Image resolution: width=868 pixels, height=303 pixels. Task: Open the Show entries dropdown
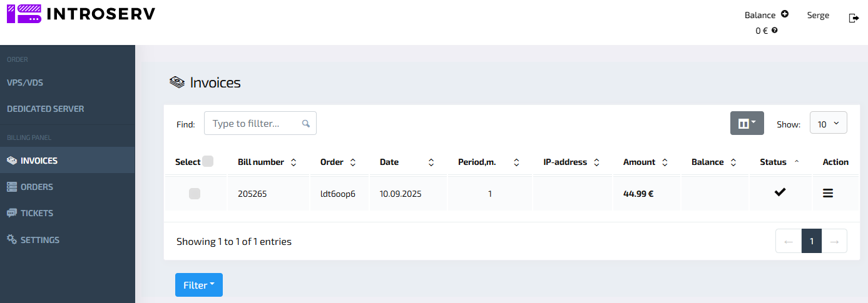click(x=829, y=123)
